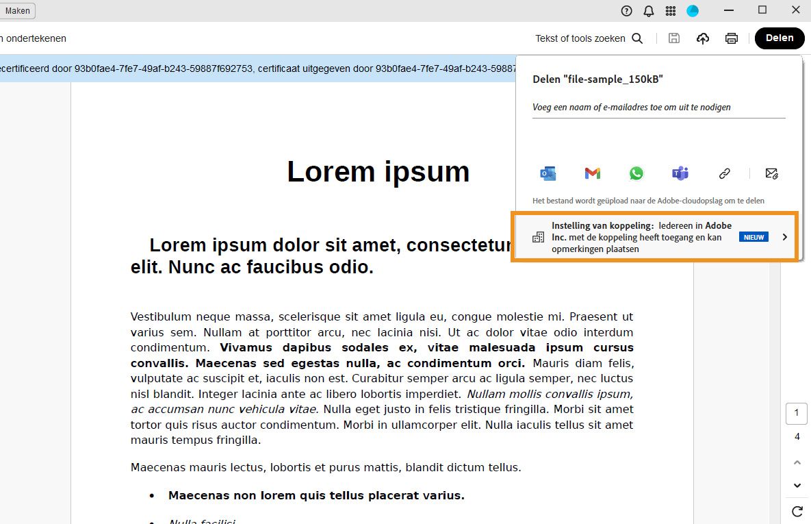Print the document

731,38
